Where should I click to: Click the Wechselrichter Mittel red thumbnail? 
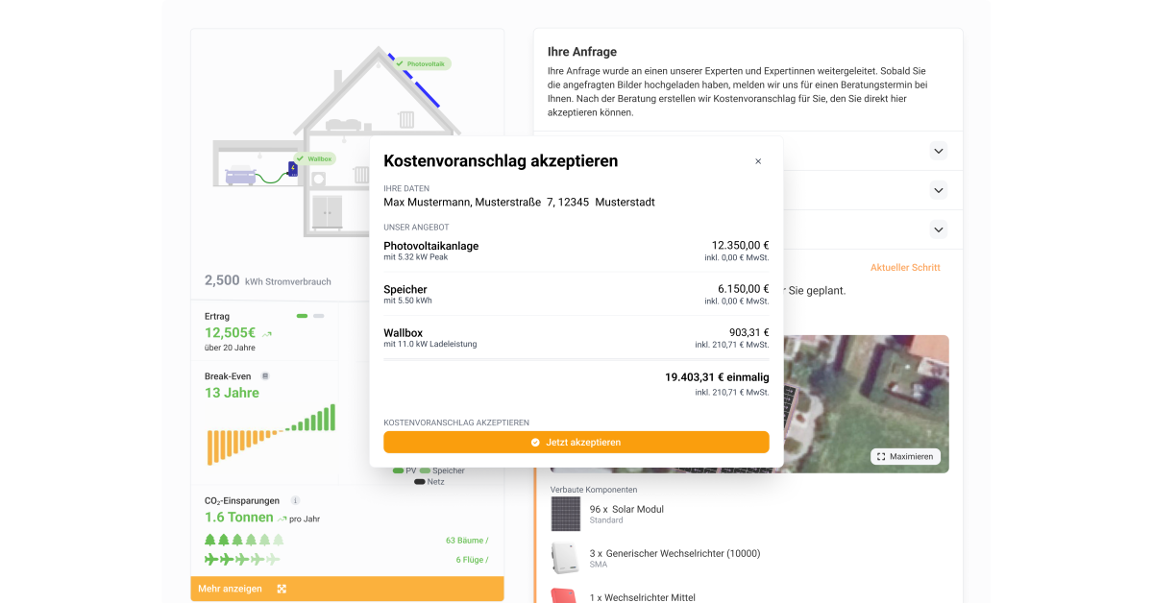coord(565,595)
